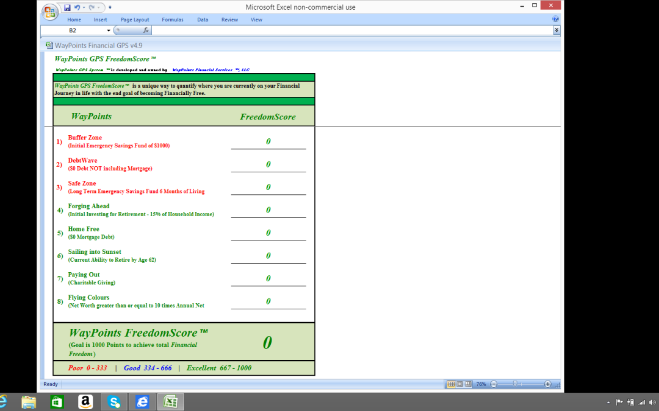Undo the last action
This screenshot has height=411, width=659.
pos(77,7)
